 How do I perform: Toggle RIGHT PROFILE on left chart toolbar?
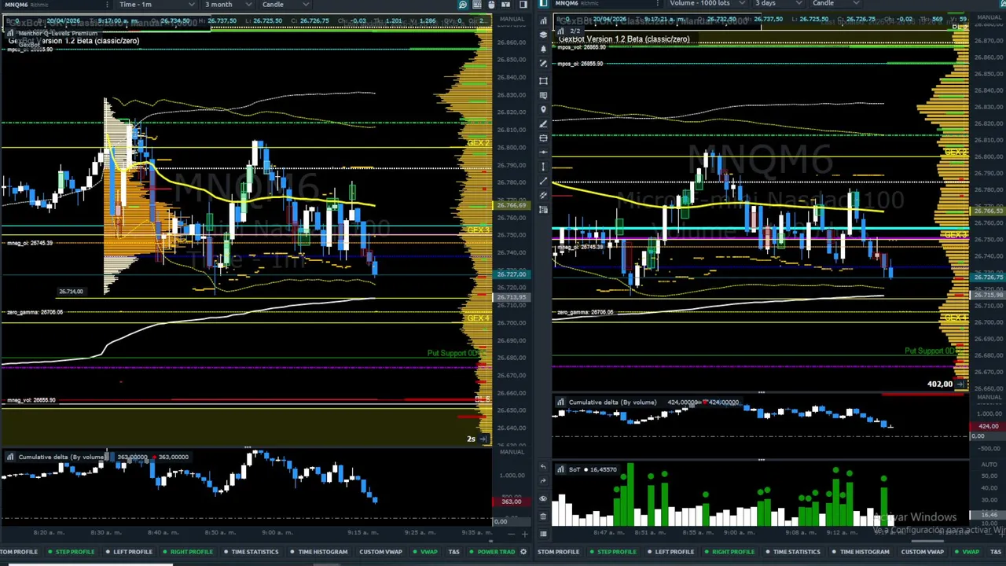(187, 552)
